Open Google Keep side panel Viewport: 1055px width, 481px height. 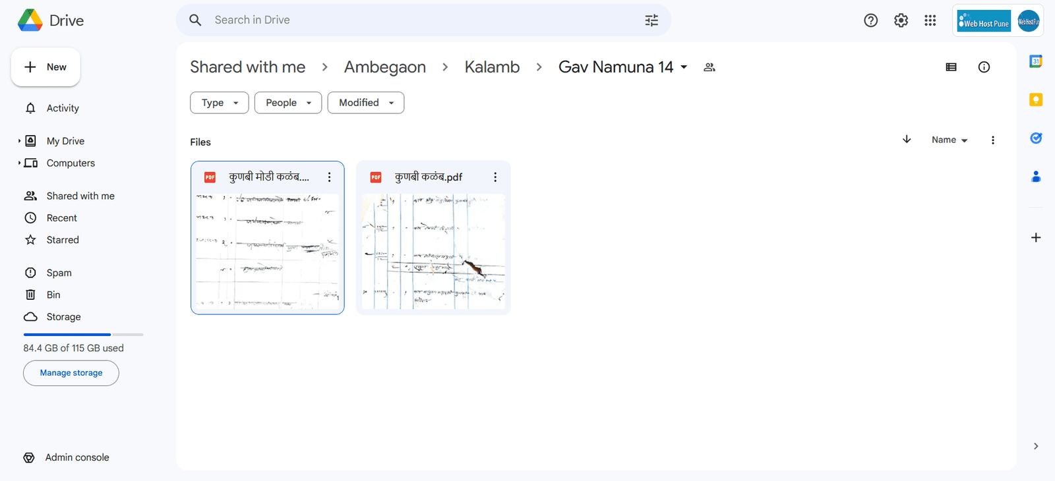[x=1036, y=99]
